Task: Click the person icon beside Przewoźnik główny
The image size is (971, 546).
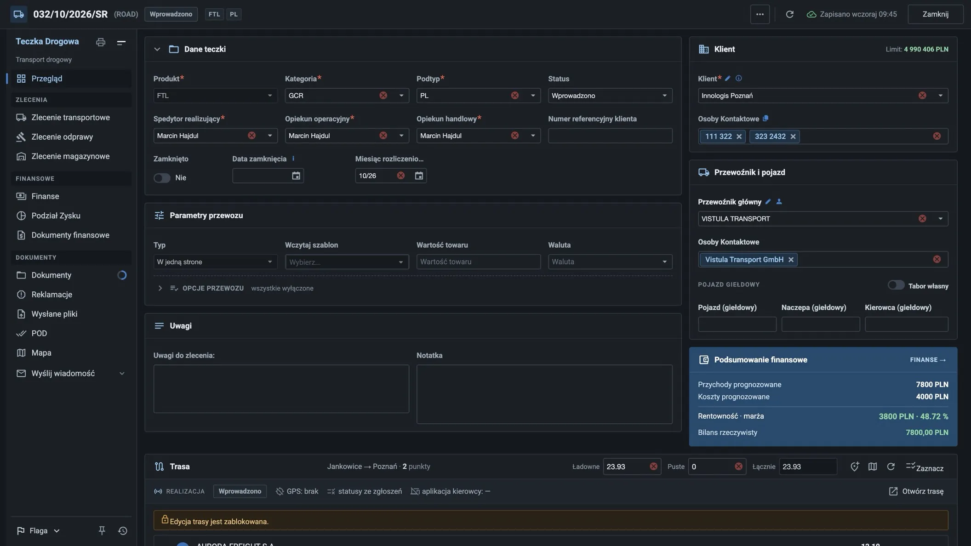Action: pos(779,202)
